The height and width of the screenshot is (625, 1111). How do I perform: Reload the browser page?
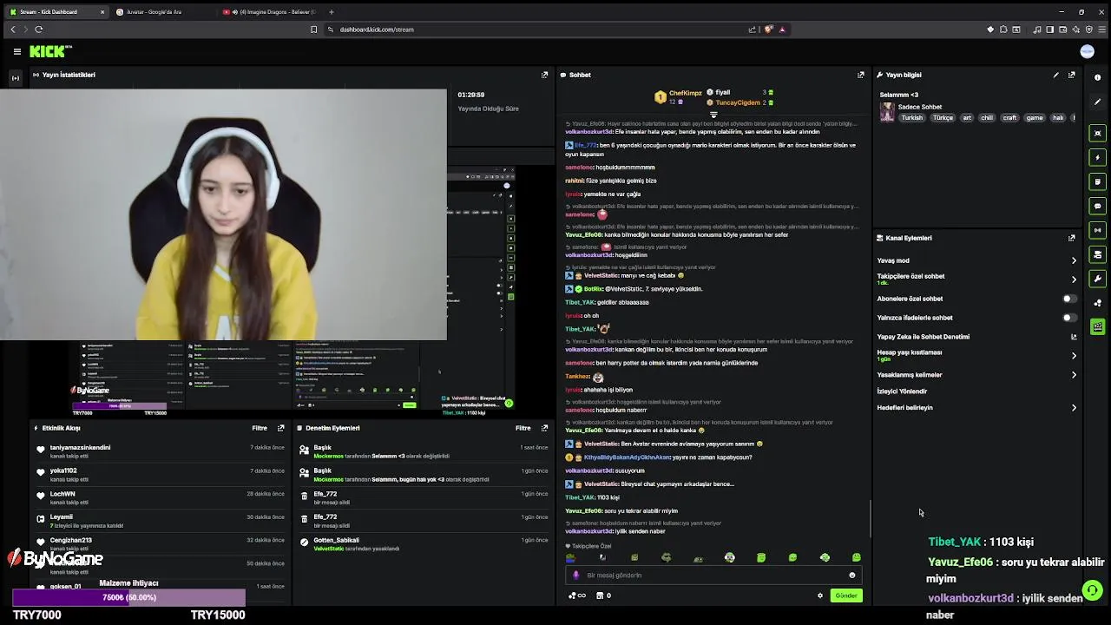(38, 30)
